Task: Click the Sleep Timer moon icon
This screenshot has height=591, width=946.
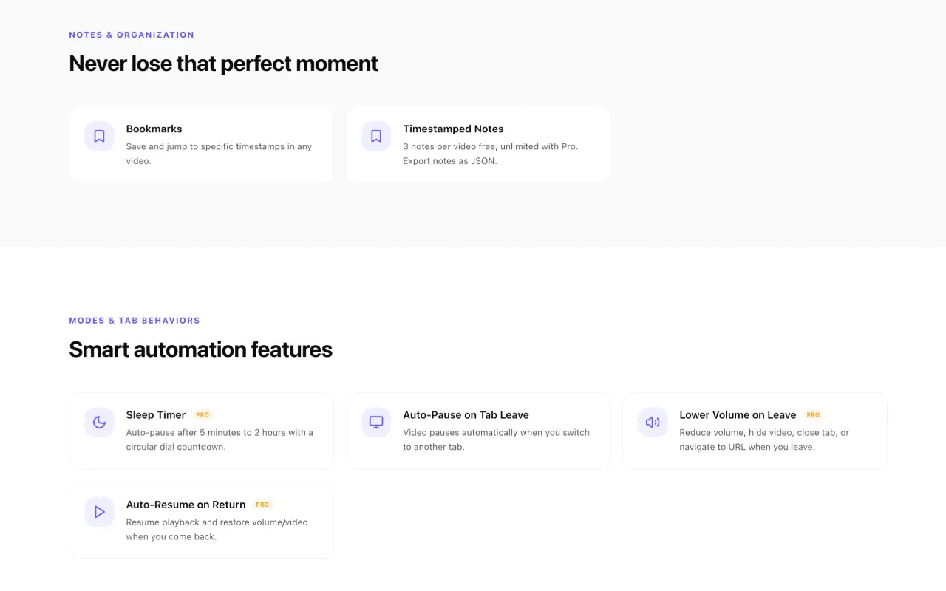Action: [x=99, y=423]
